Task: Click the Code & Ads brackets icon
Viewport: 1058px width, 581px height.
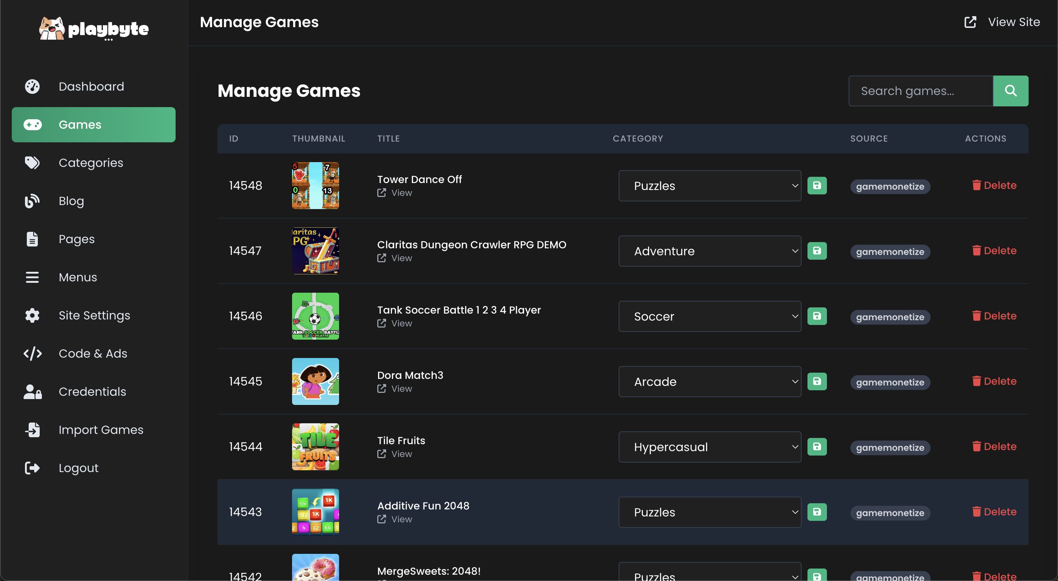Action: 32,354
